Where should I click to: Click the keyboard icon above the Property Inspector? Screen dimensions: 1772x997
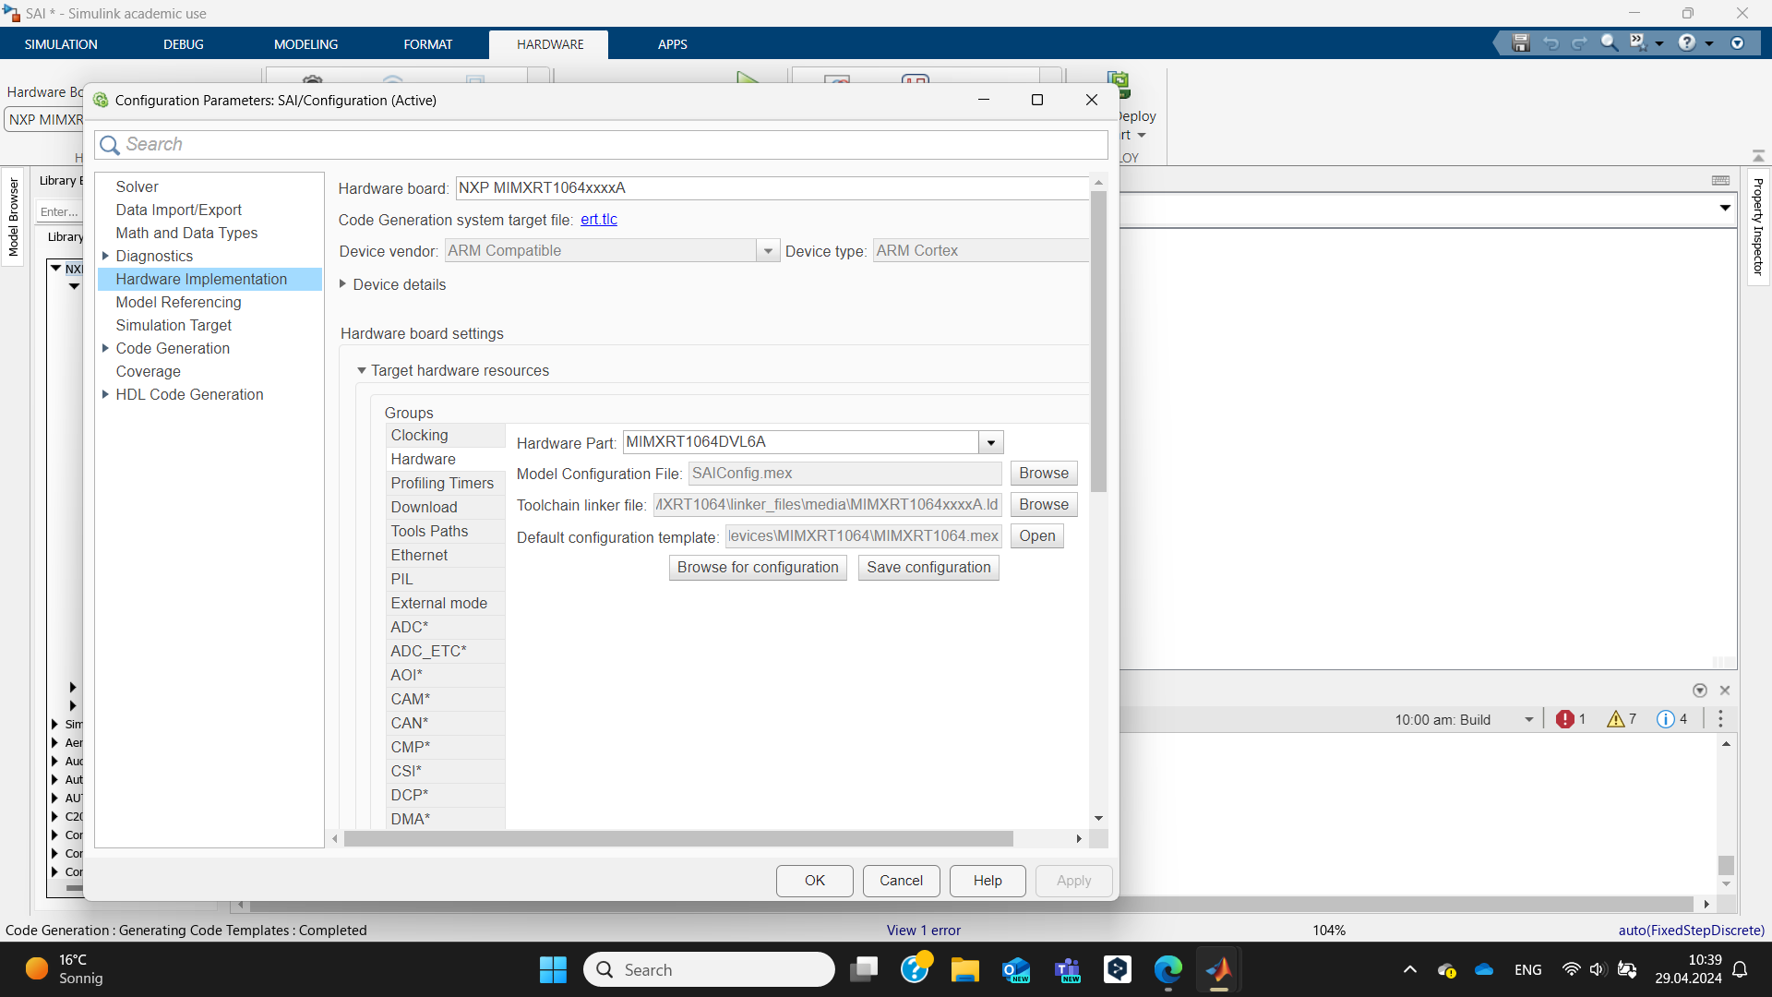tap(1720, 181)
